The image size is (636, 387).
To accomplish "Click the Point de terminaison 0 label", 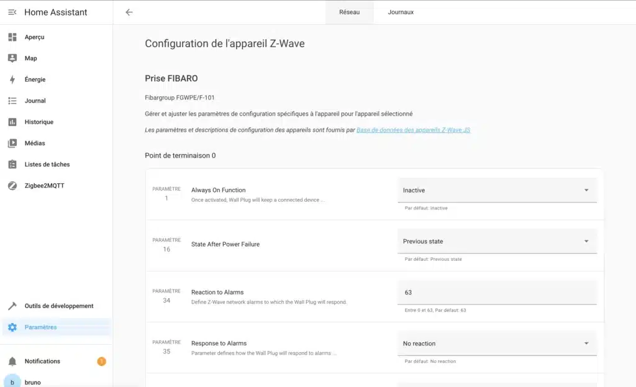I will coord(180,155).
